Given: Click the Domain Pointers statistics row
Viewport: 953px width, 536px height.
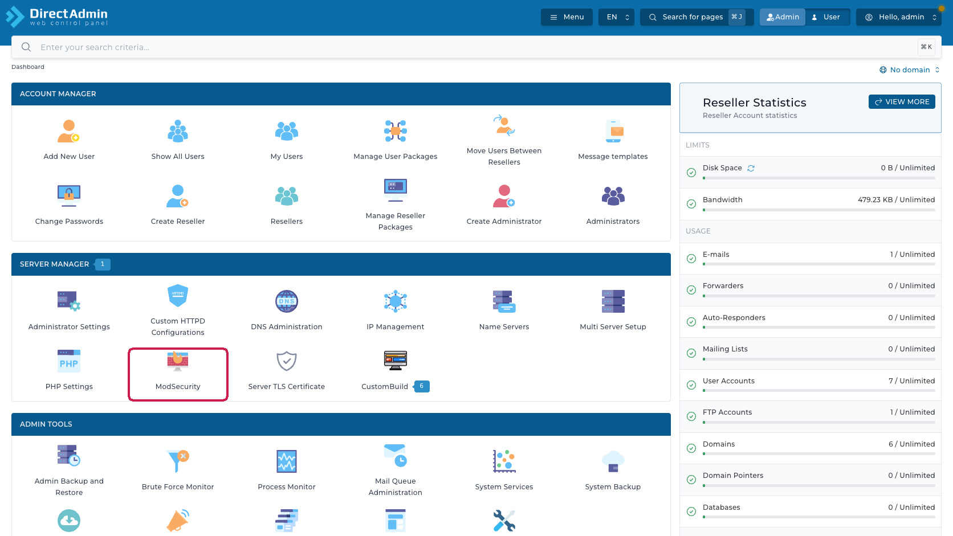Looking at the screenshot, I should [810, 480].
